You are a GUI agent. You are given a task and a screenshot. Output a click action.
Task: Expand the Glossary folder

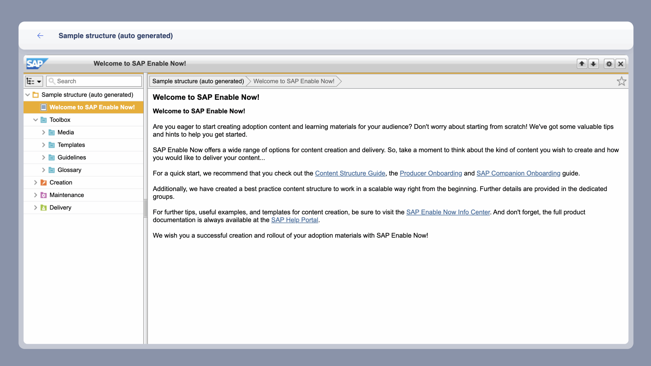[43, 170]
